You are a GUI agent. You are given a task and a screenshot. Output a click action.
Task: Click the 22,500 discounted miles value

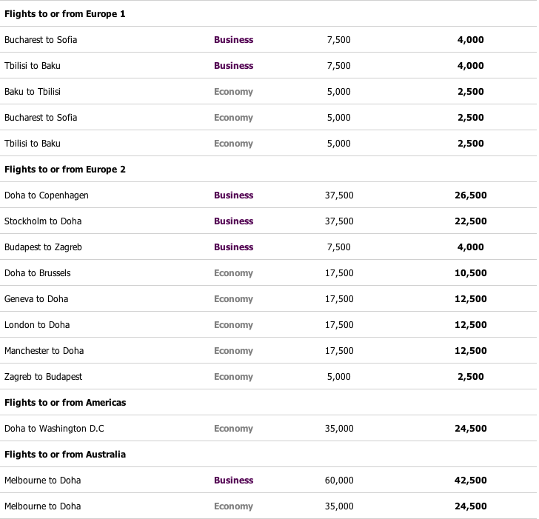470,221
